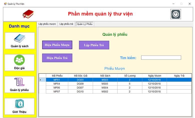The height and width of the screenshot is (118, 195).
Task: Close the Quản Lý Thư Viện window
Action: pyautogui.click(x=189, y=4)
